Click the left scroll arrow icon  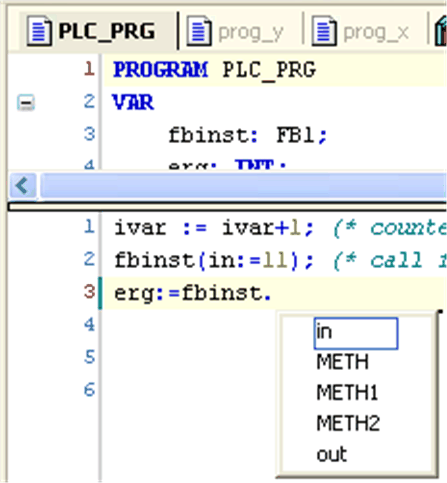pos(23,185)
